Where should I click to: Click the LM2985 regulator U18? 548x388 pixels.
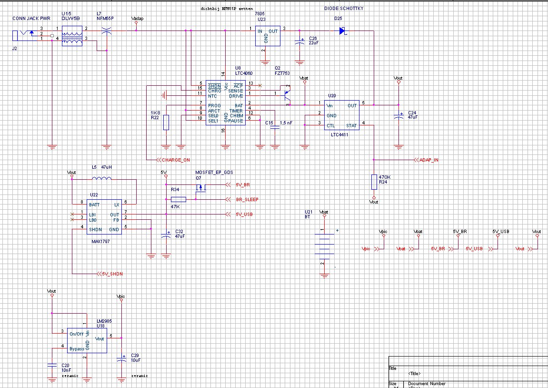87,340
